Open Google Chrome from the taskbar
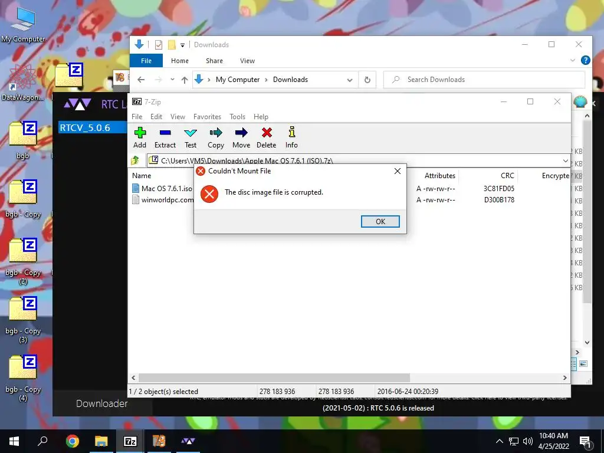604x453 pixels. [72, 441]
